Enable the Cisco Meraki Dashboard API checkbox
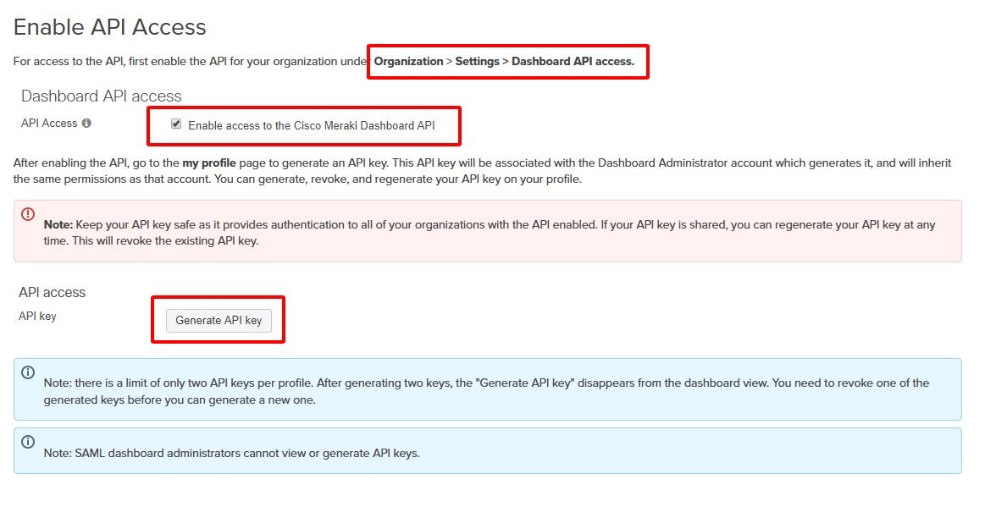The width and height of the screenshot is (996, 507). (x=176, y=124)
